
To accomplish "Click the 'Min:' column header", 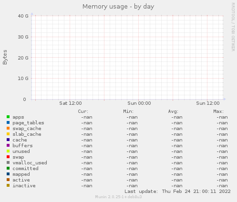I will (128, 111).
